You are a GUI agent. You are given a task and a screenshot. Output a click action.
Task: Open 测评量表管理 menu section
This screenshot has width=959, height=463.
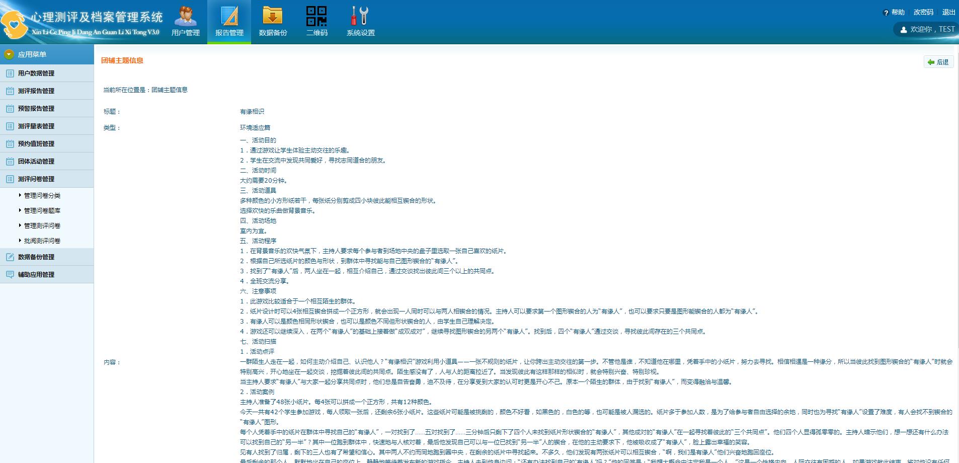(x=47, y=126)
